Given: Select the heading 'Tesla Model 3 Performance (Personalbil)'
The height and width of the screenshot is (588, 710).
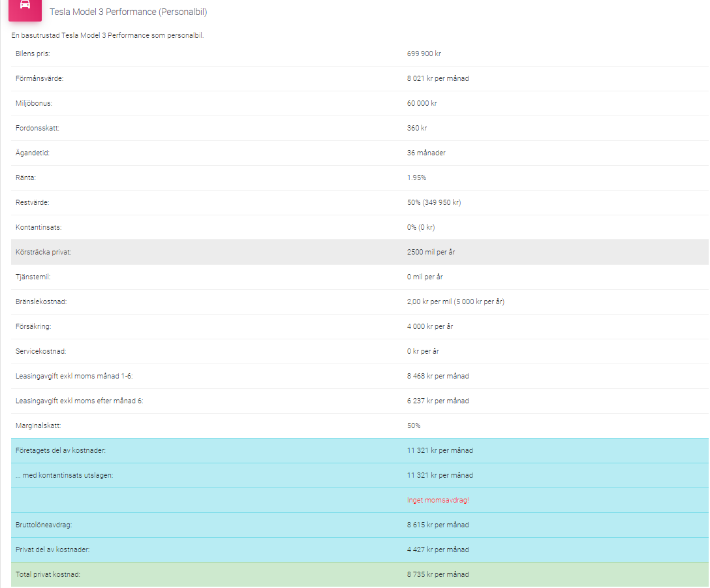Looking at the screenshot, I should point(128,12).
